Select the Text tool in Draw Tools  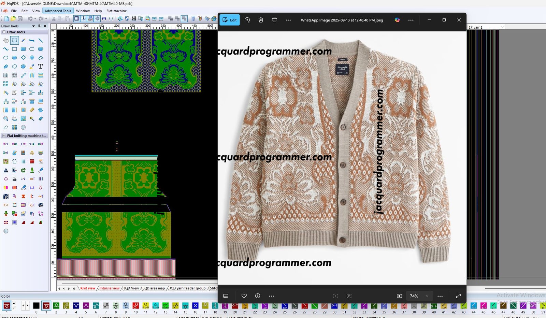41,66
